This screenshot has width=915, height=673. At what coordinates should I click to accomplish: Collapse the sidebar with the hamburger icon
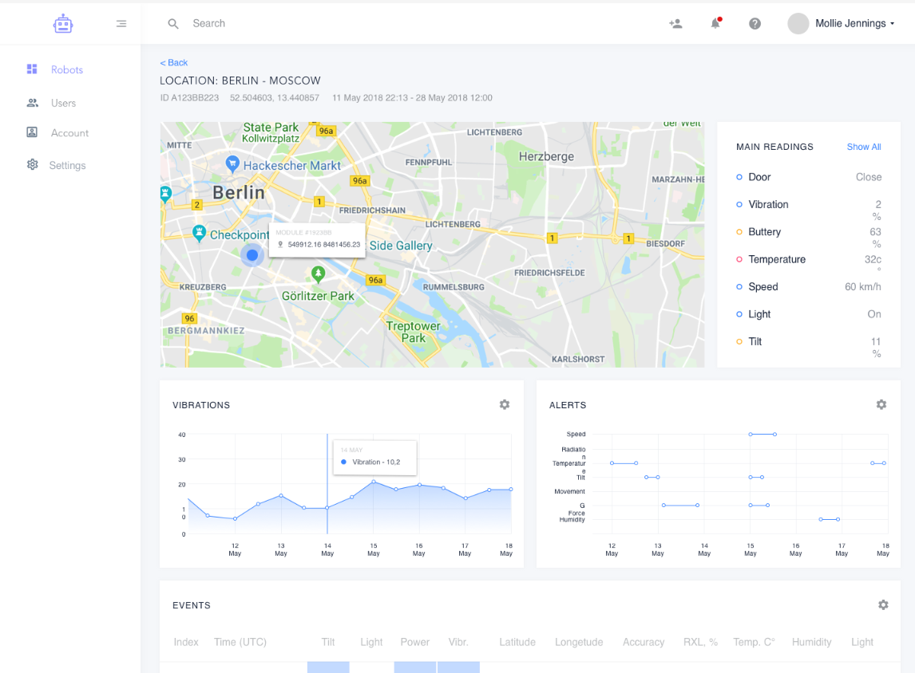click(121, 23)
